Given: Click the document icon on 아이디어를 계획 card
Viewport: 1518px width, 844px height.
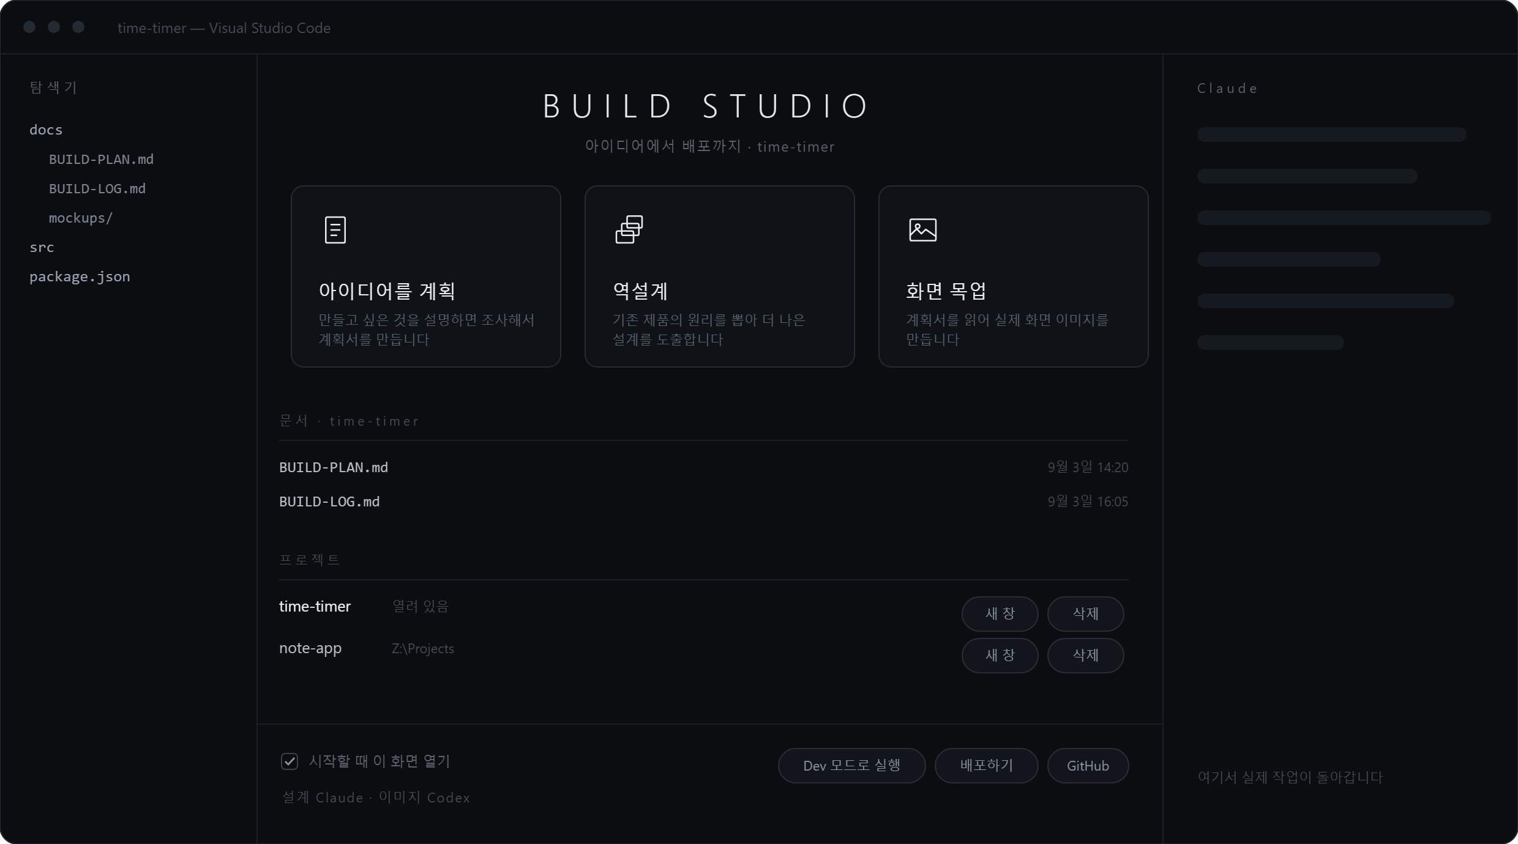Looking at the screenshot, I should [x=335, y=230].
